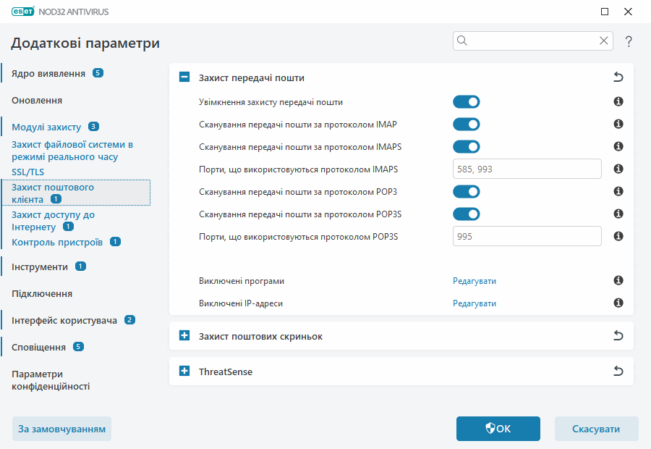Screen dimensions: 651x449
Task: Clear the search box using the X icon
Action: point(603,41)
